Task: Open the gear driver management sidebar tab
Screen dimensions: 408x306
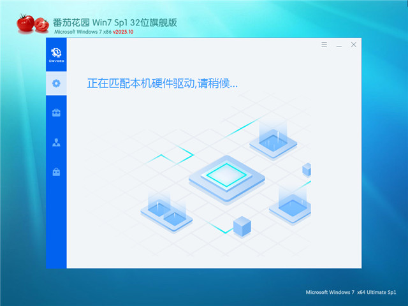Action: tap(56, 83)
